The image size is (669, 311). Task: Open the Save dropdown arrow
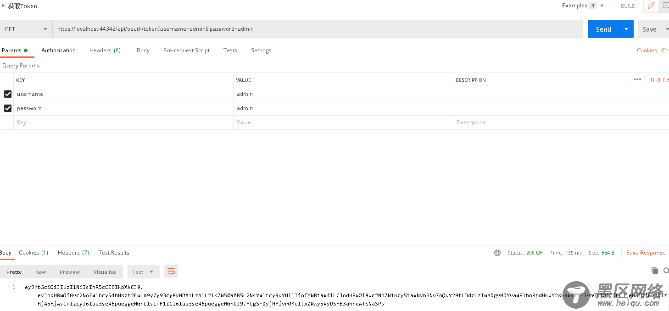(666, 29)
